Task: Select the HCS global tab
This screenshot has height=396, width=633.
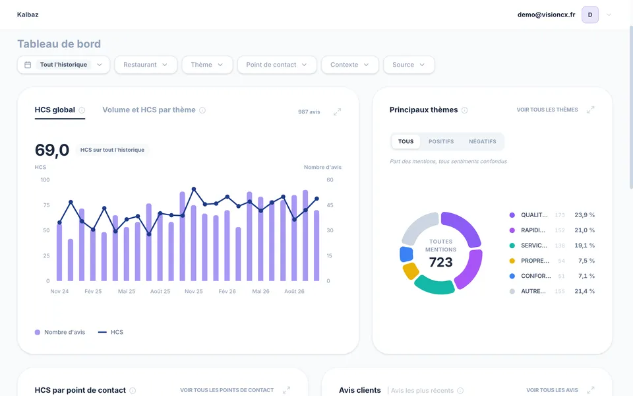Action: (55, 110)
